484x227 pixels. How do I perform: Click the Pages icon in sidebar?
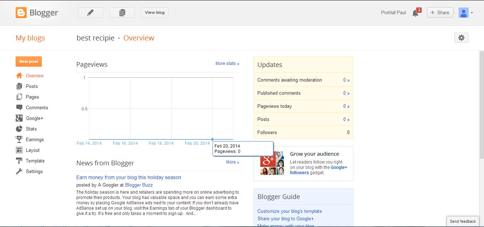[x=19, y=97]
